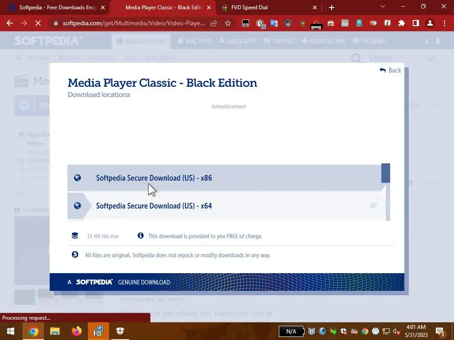Open Drivers section on Softpedia
This screenshot has width=454, height=340.
click(279, 41)
